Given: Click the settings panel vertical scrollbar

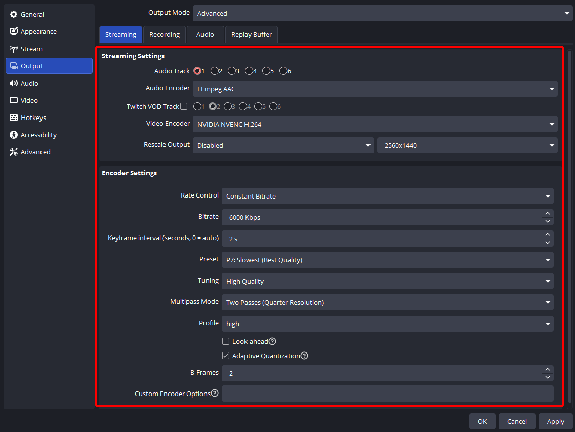Looking at the screenshot, I should click(570, 227).
